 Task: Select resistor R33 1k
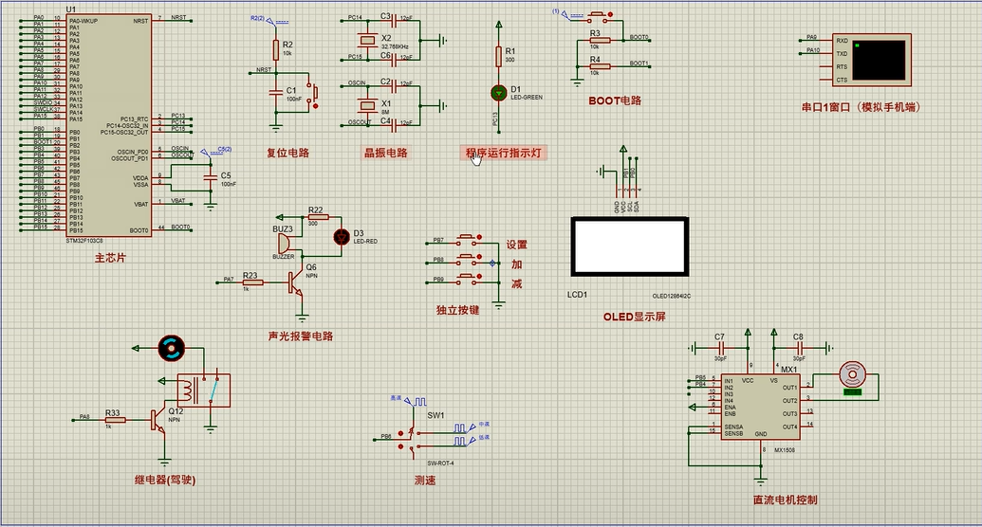(x=115, y=420)
